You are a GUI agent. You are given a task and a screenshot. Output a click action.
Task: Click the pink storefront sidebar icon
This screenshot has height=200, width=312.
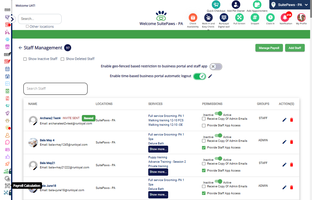7,47
